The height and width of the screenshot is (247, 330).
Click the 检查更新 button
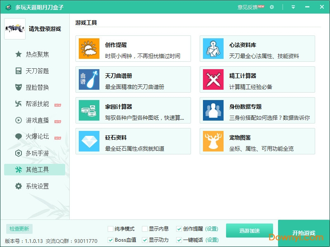[19, 229]
